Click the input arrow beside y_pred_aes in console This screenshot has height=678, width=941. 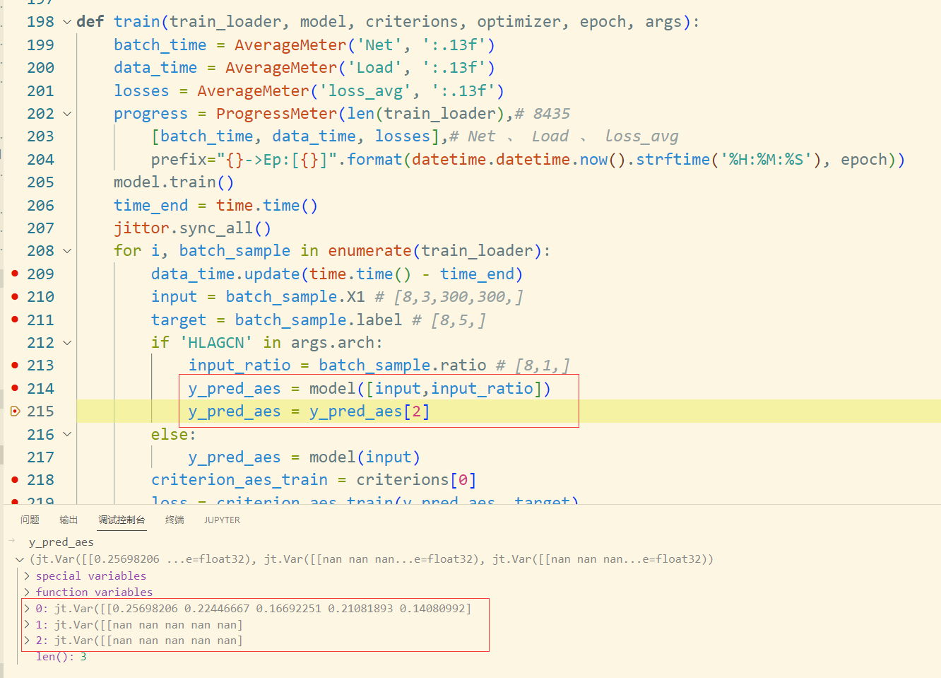11,542
